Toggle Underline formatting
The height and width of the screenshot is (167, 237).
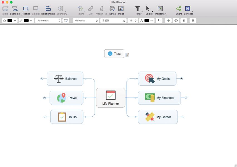click(159, 21)
